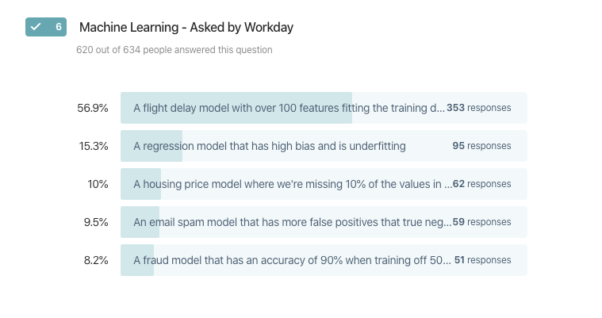Click the checkmark icon in question badge
602x318 pixels.
click(x=36, y=27)
